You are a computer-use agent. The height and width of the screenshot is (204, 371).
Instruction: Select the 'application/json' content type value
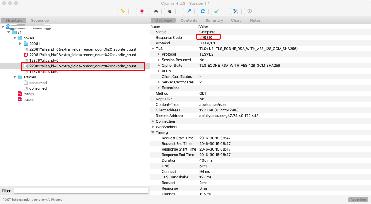pos(213,105)
